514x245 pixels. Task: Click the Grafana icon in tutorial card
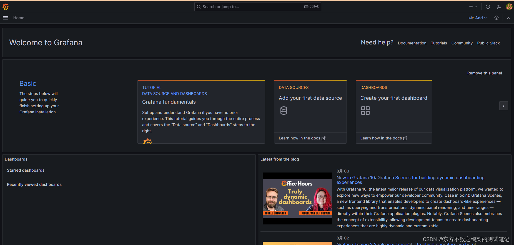(x=147, y=141)
